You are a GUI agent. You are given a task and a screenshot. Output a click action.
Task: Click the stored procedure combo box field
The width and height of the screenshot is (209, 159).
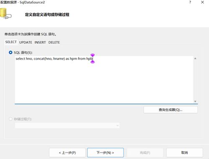point(67,125)
